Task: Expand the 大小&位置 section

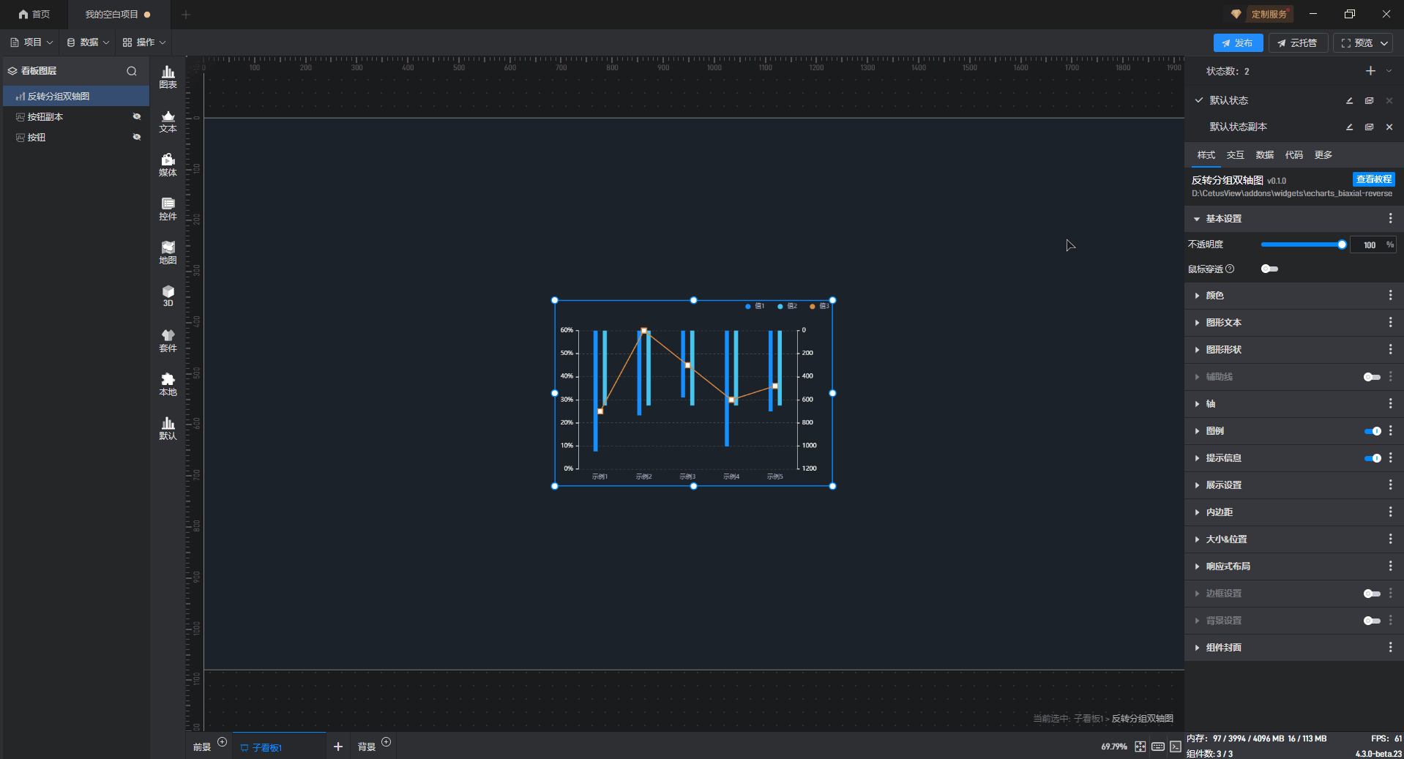Action: coord(1226,539)
